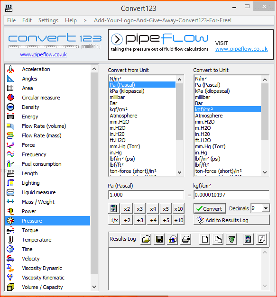Switch to the Length category
Viewport: 277px width, 297px height.
point(47,173)
